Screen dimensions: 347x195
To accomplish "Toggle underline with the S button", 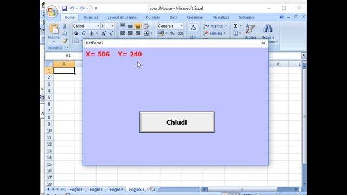I will (92, 34).
